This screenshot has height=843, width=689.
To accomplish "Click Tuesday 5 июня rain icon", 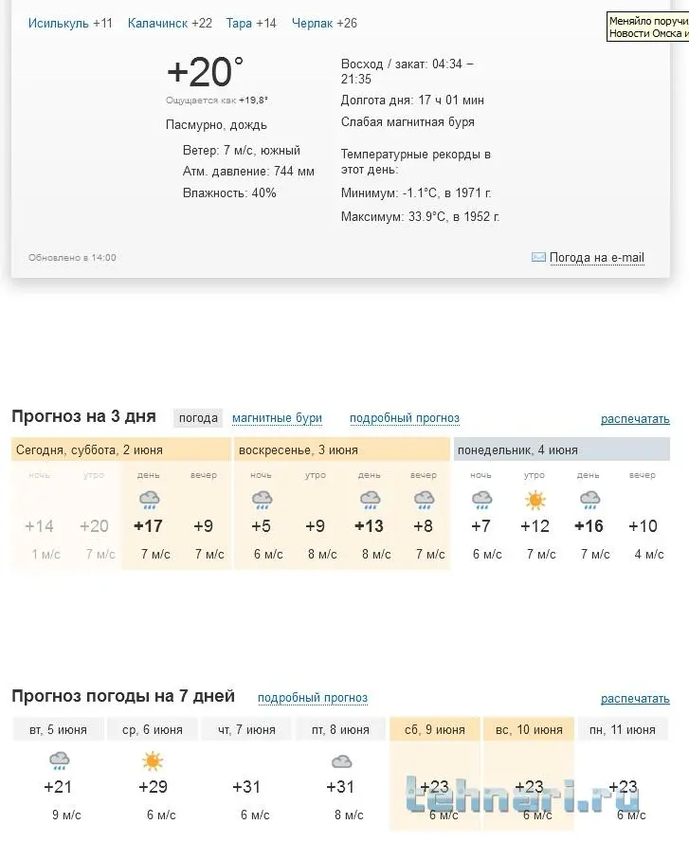I will tap(59, 761).
